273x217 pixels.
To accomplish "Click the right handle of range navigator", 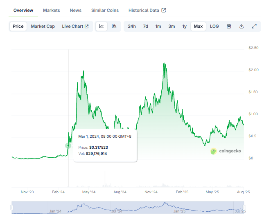I will point(244,208).
